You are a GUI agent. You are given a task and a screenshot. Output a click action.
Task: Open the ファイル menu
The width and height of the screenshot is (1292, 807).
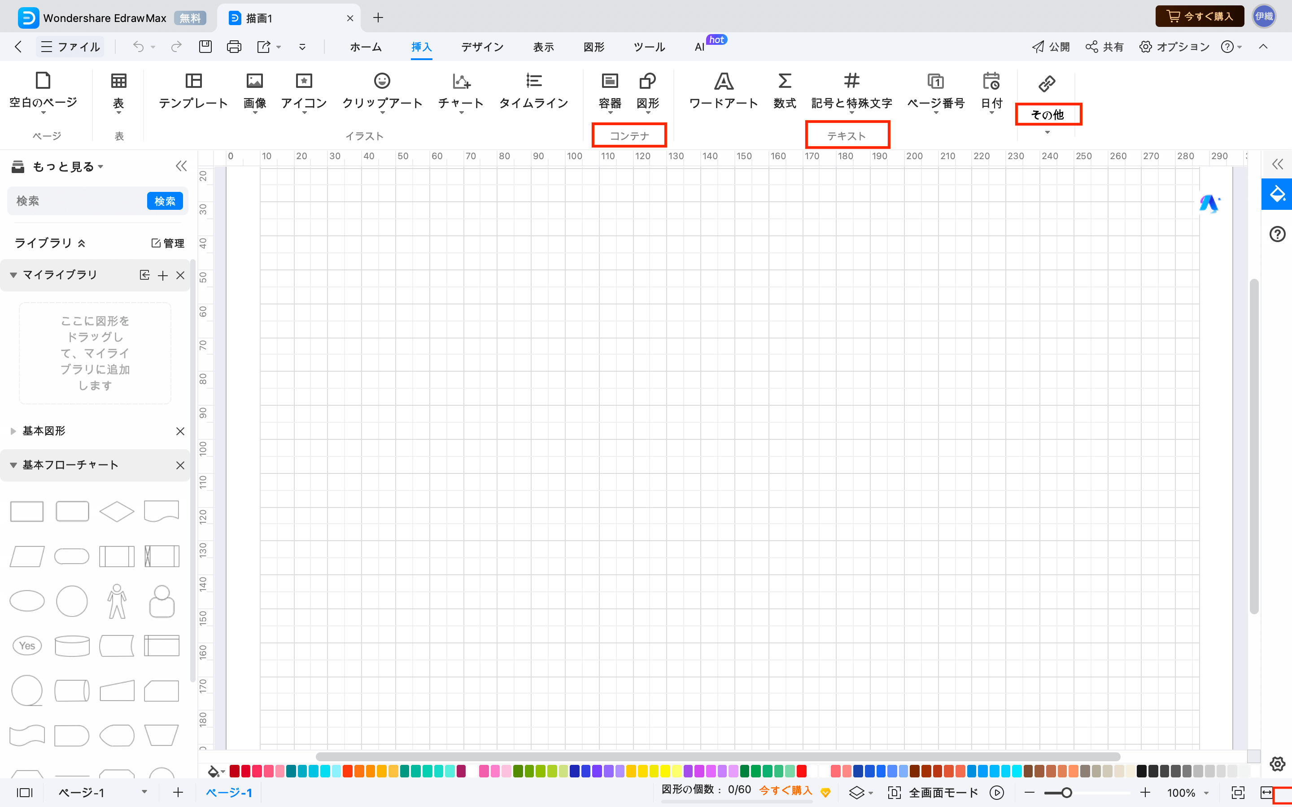click(70, 47)
